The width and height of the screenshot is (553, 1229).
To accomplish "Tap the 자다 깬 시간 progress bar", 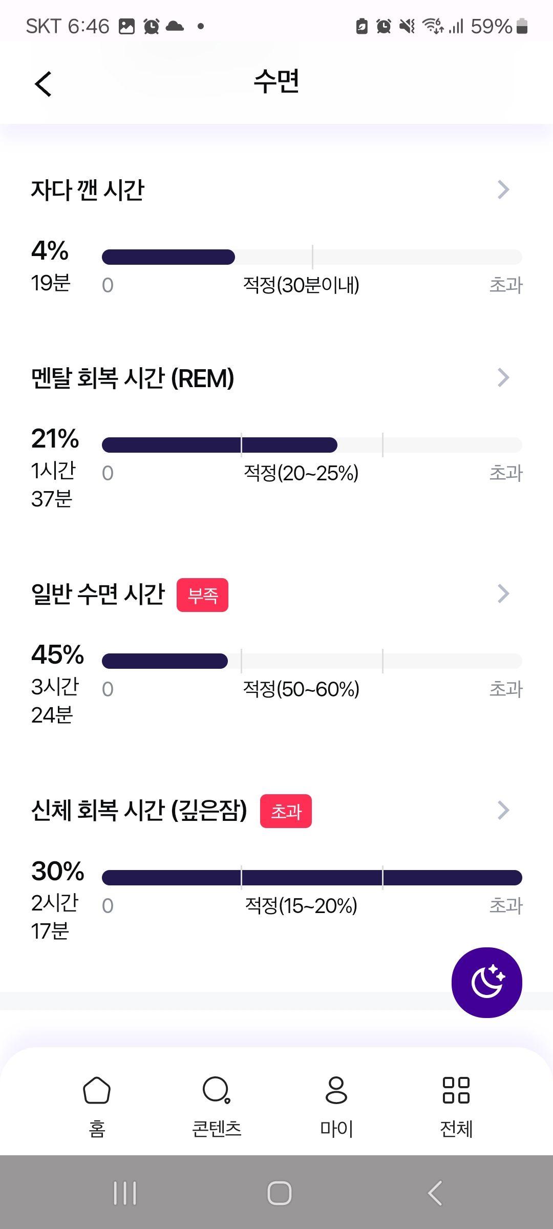I will [x=312, y=257].
